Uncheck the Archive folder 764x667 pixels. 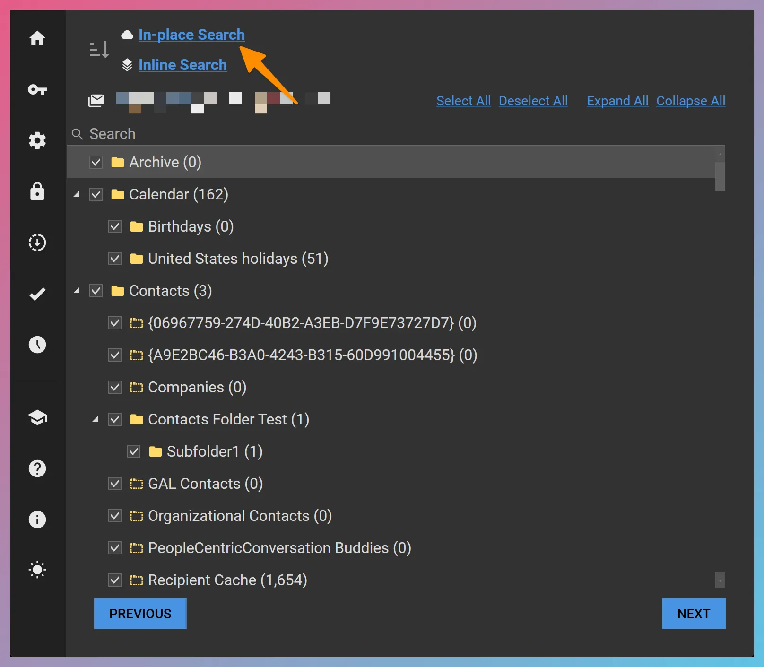(x=96, y=162)
